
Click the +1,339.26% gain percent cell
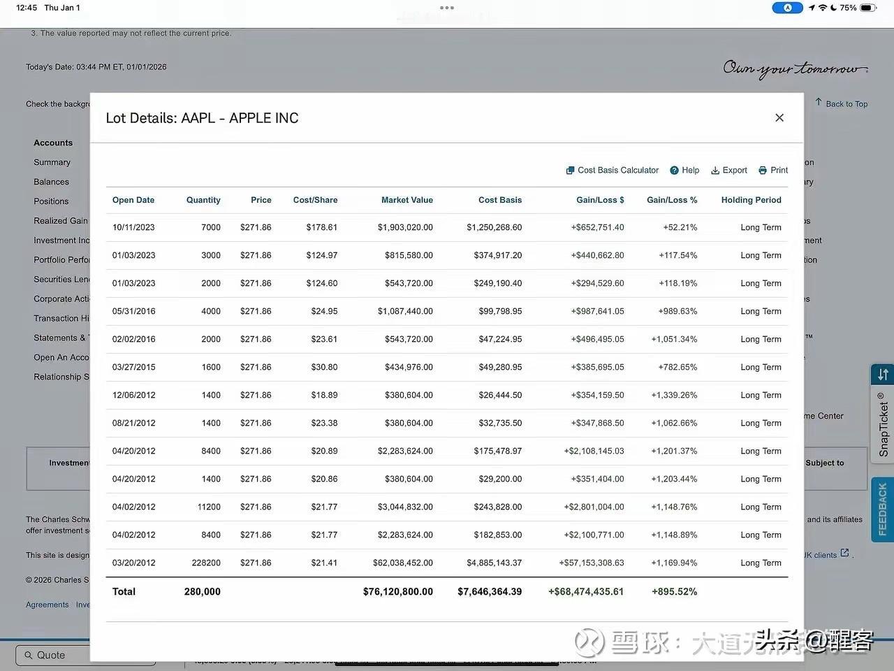pyautogui.click(x=674, y=395)
